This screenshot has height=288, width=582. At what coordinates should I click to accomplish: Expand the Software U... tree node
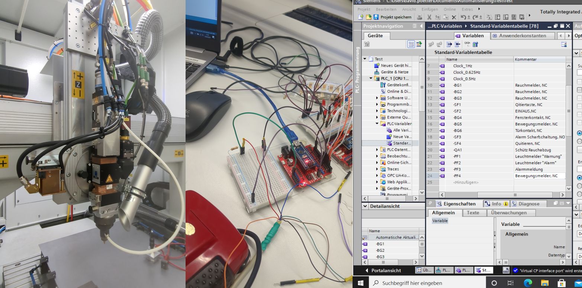377,98
